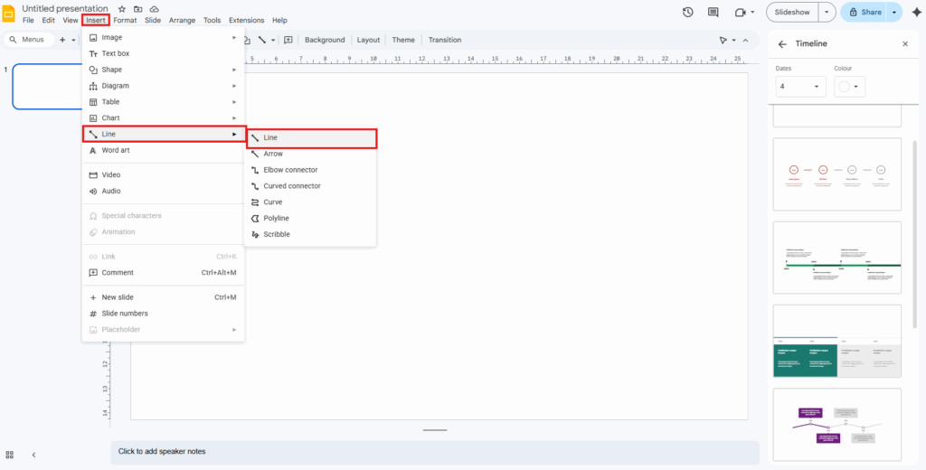Open the Colour swatch picker

[x=849, y=87]
